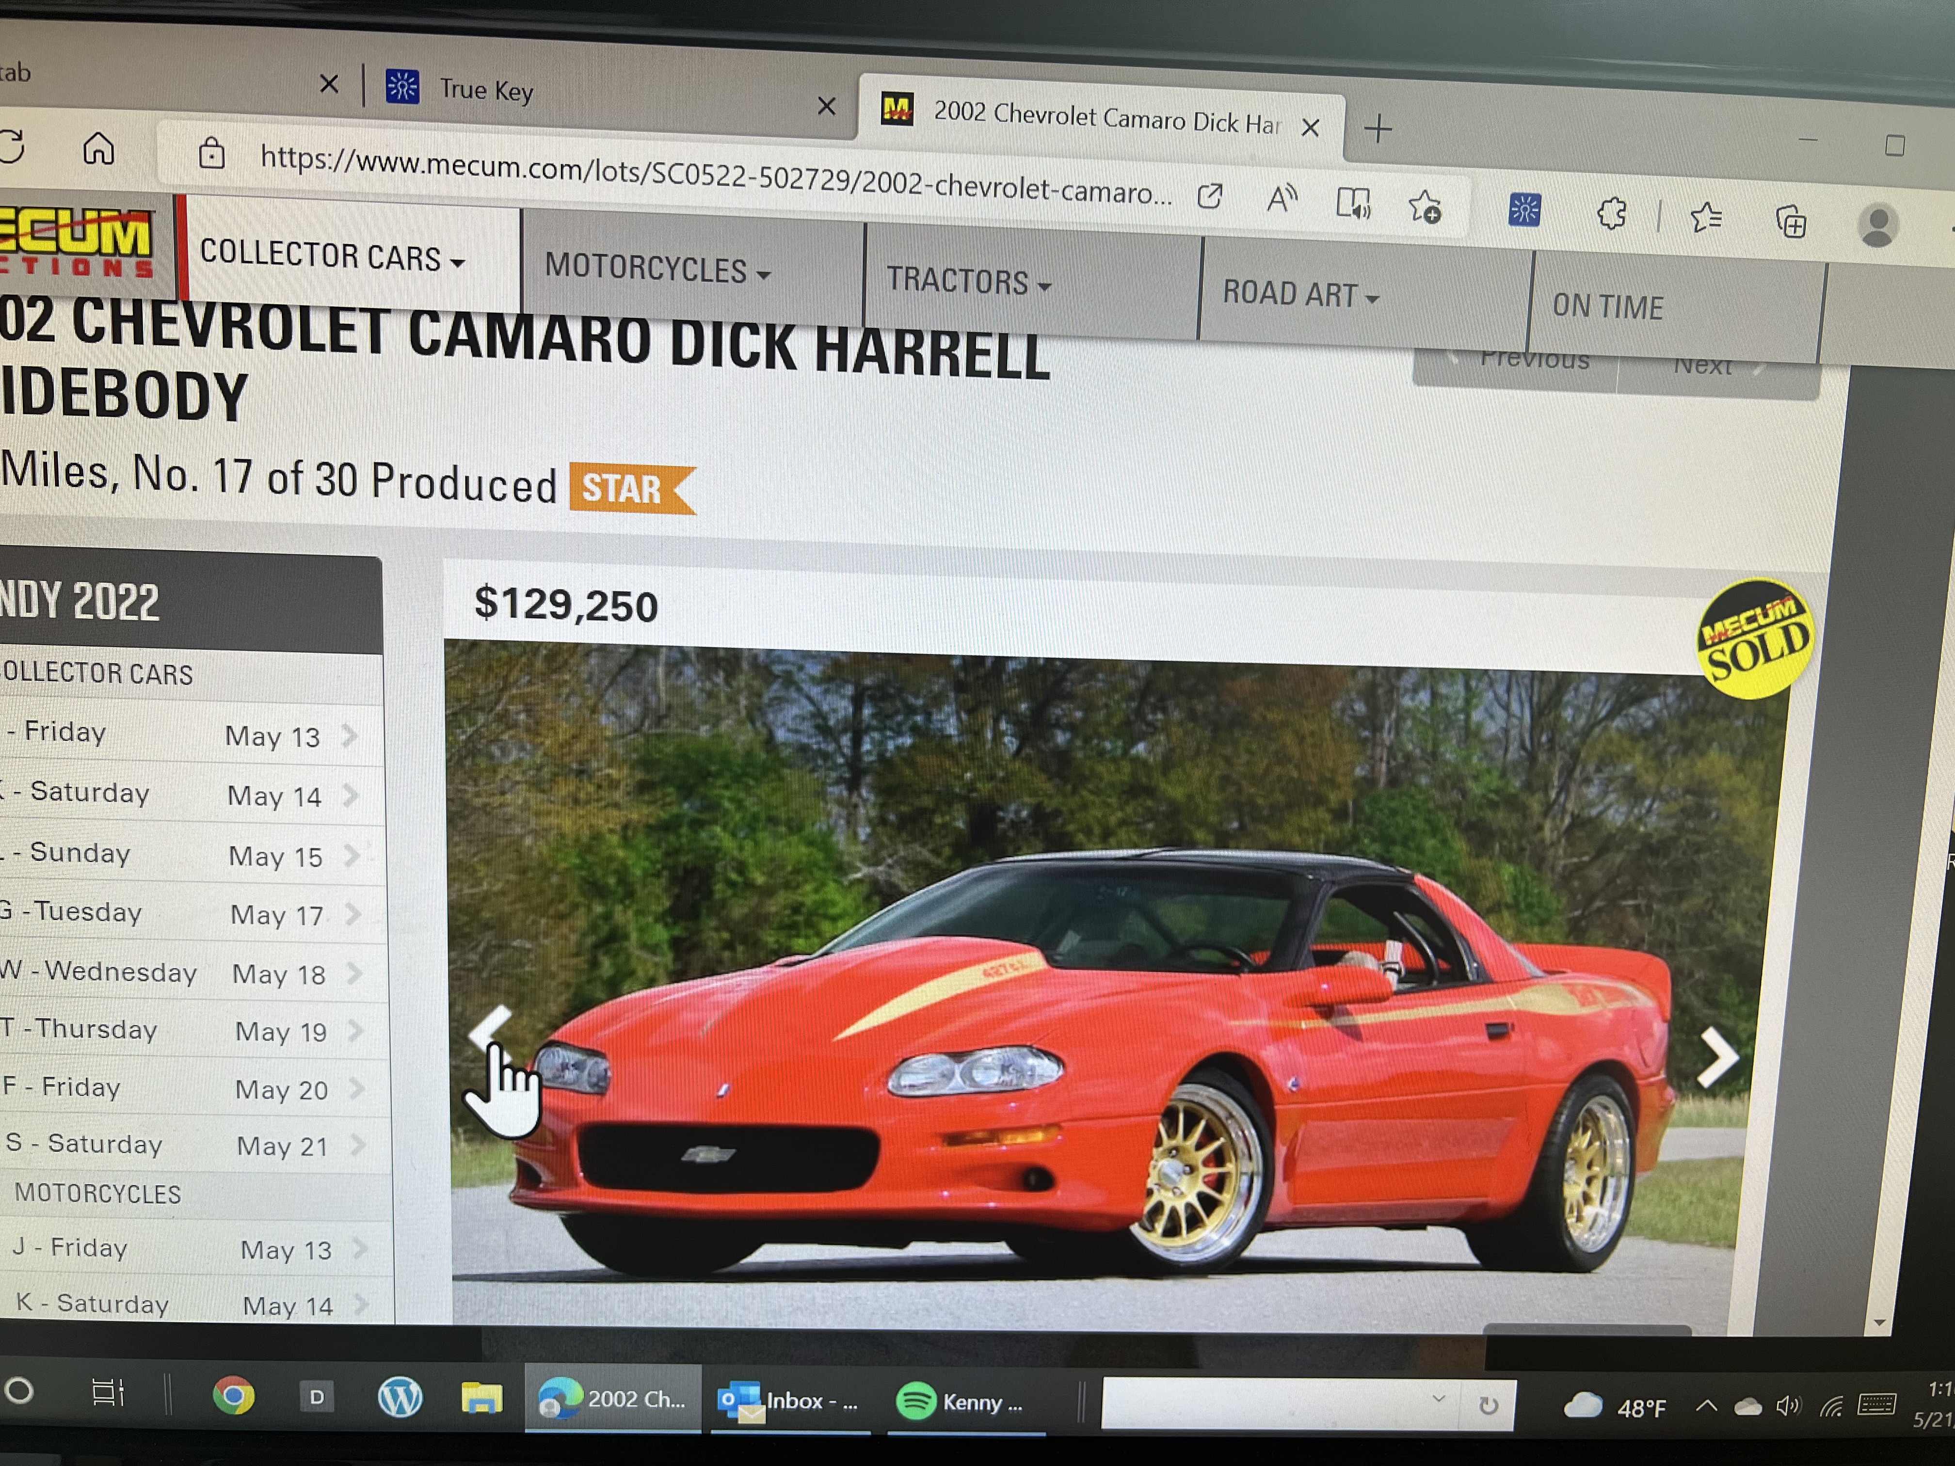Open Collections icon
Image resolution: width=1955 pixels, height=1466 pixels.
[1792, 221]
